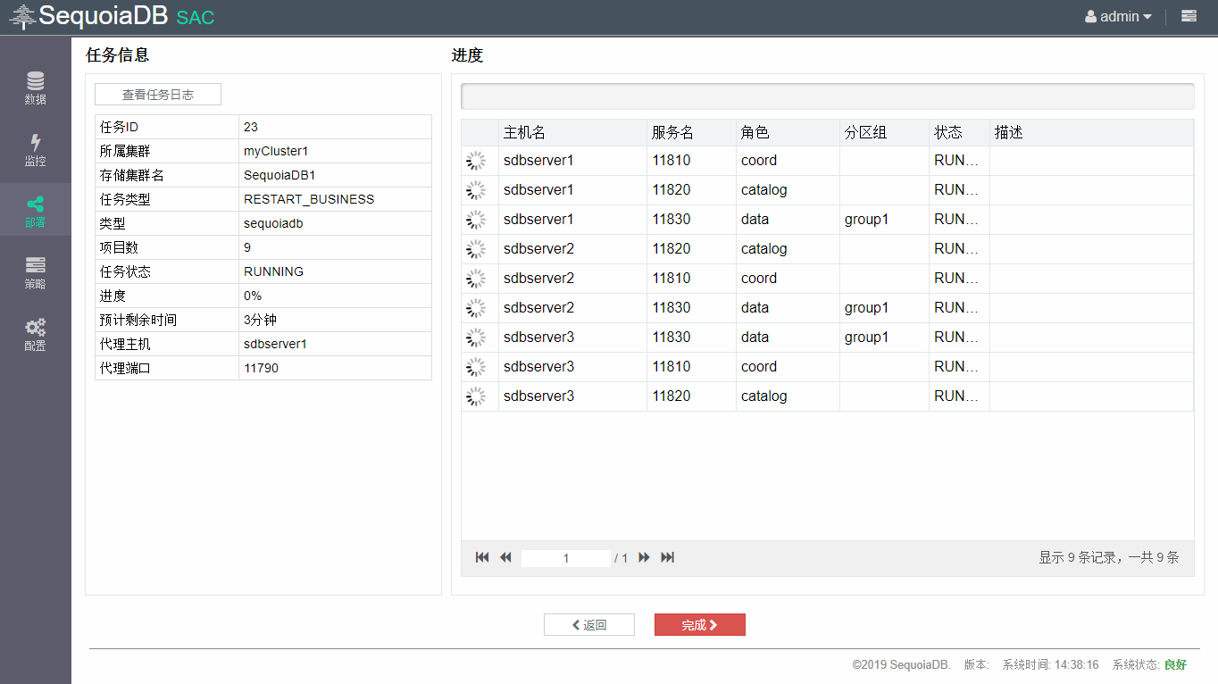This screenshot has width=1218, height=684.
Task: Click spinner icon for sdbserver2 coord row
Action: coord(476,279)
